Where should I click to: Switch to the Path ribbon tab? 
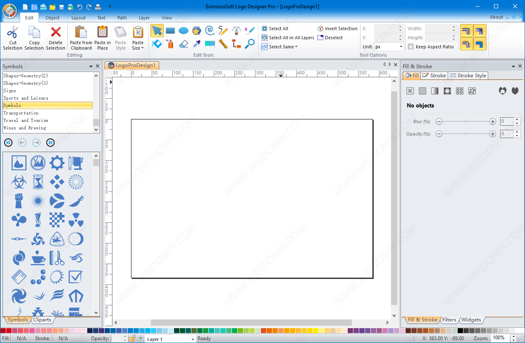click(122, 18)
